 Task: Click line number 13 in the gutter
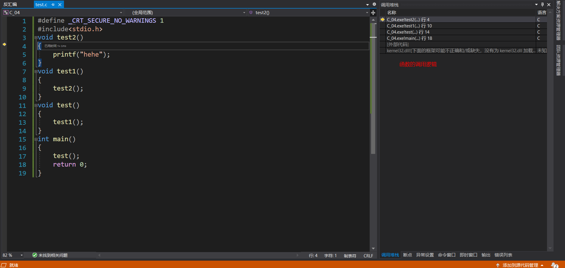[x=22, y=122]
